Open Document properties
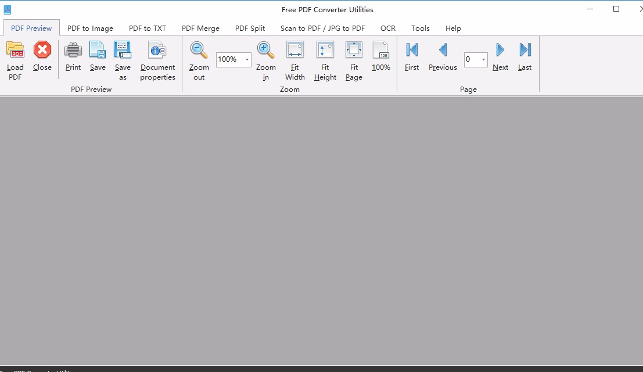Image resolution: width=643 pixels, height=372 pixels. (157, 51)
